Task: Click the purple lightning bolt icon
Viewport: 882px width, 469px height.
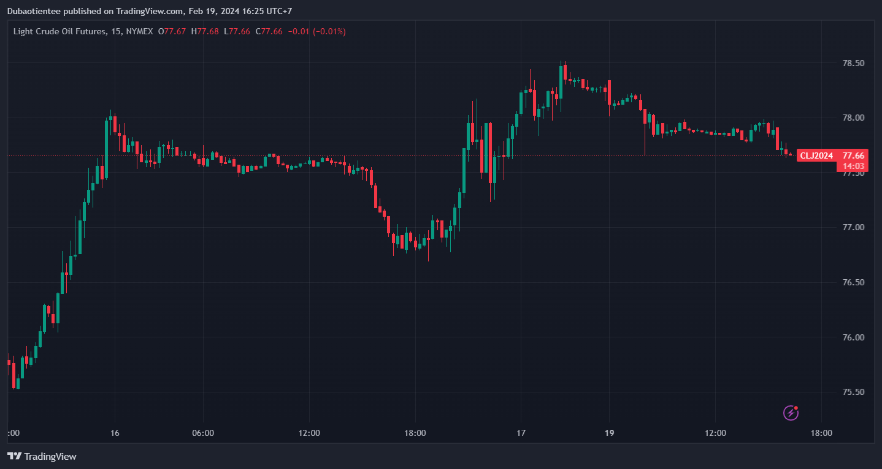Action: 791,413
